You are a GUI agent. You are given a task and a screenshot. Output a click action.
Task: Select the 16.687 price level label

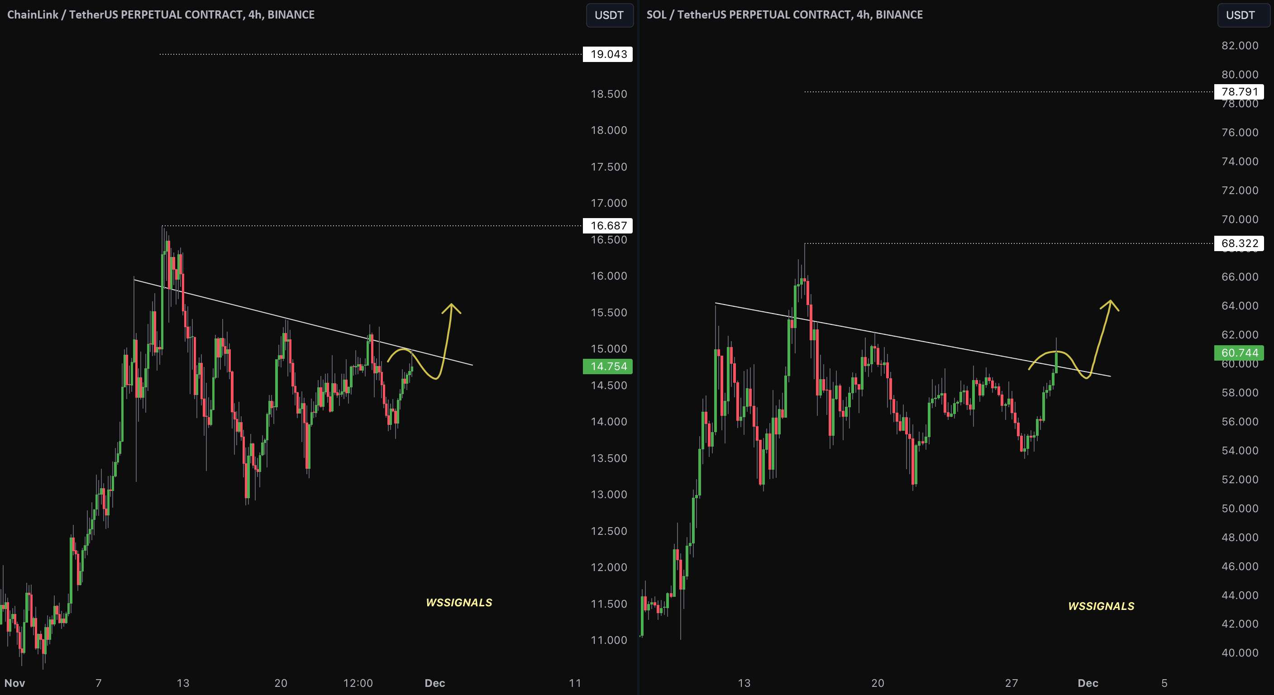(x=608, y=226)
